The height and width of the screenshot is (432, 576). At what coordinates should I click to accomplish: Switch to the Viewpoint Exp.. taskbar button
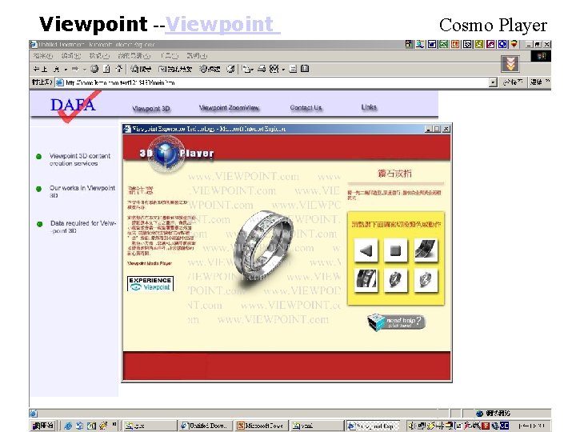tap(374, 426)
